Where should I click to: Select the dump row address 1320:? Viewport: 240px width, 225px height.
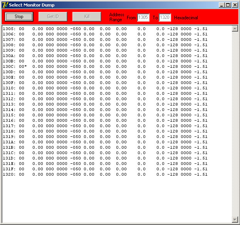tap(9, 175)
